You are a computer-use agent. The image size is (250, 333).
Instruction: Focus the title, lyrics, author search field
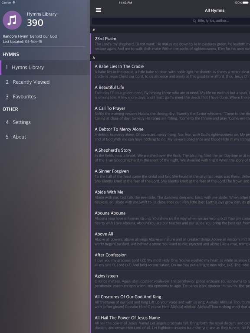(x=171, y=21)
